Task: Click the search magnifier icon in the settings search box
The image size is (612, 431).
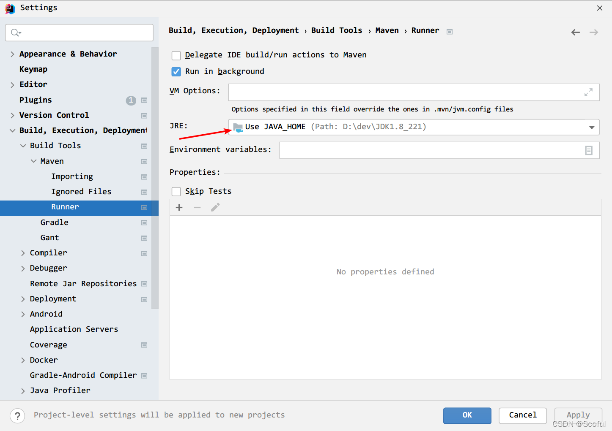Action: [x=16, y=33]
